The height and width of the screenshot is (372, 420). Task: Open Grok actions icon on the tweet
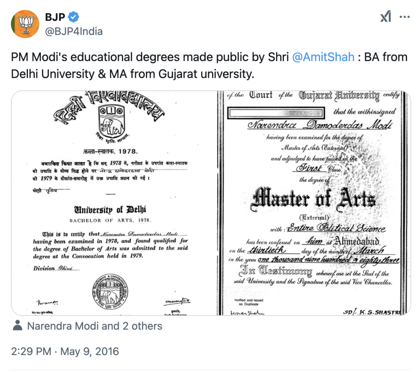pos(385,17)
